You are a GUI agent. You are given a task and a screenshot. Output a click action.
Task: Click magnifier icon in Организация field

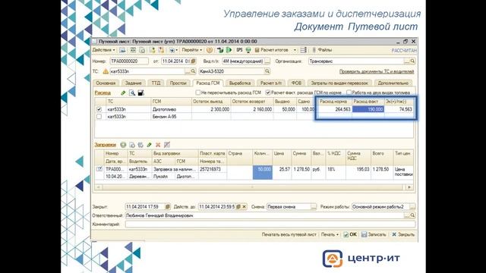[x=412, y=61]
